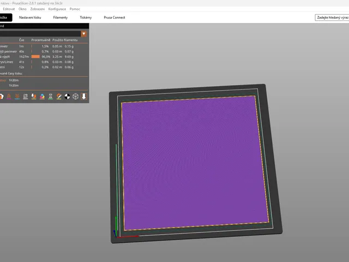349x262 pixels.
Task: Click the '9.69 g' filament weight
Action: (69, 57)
